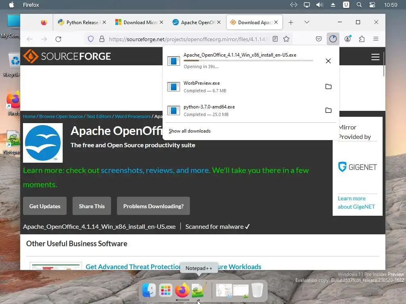Click the eject icon in menu bar
406x304 pixels.
click(x=333, y=5)
